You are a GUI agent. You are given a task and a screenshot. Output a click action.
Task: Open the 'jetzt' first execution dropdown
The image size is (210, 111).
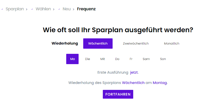point(134,72)
